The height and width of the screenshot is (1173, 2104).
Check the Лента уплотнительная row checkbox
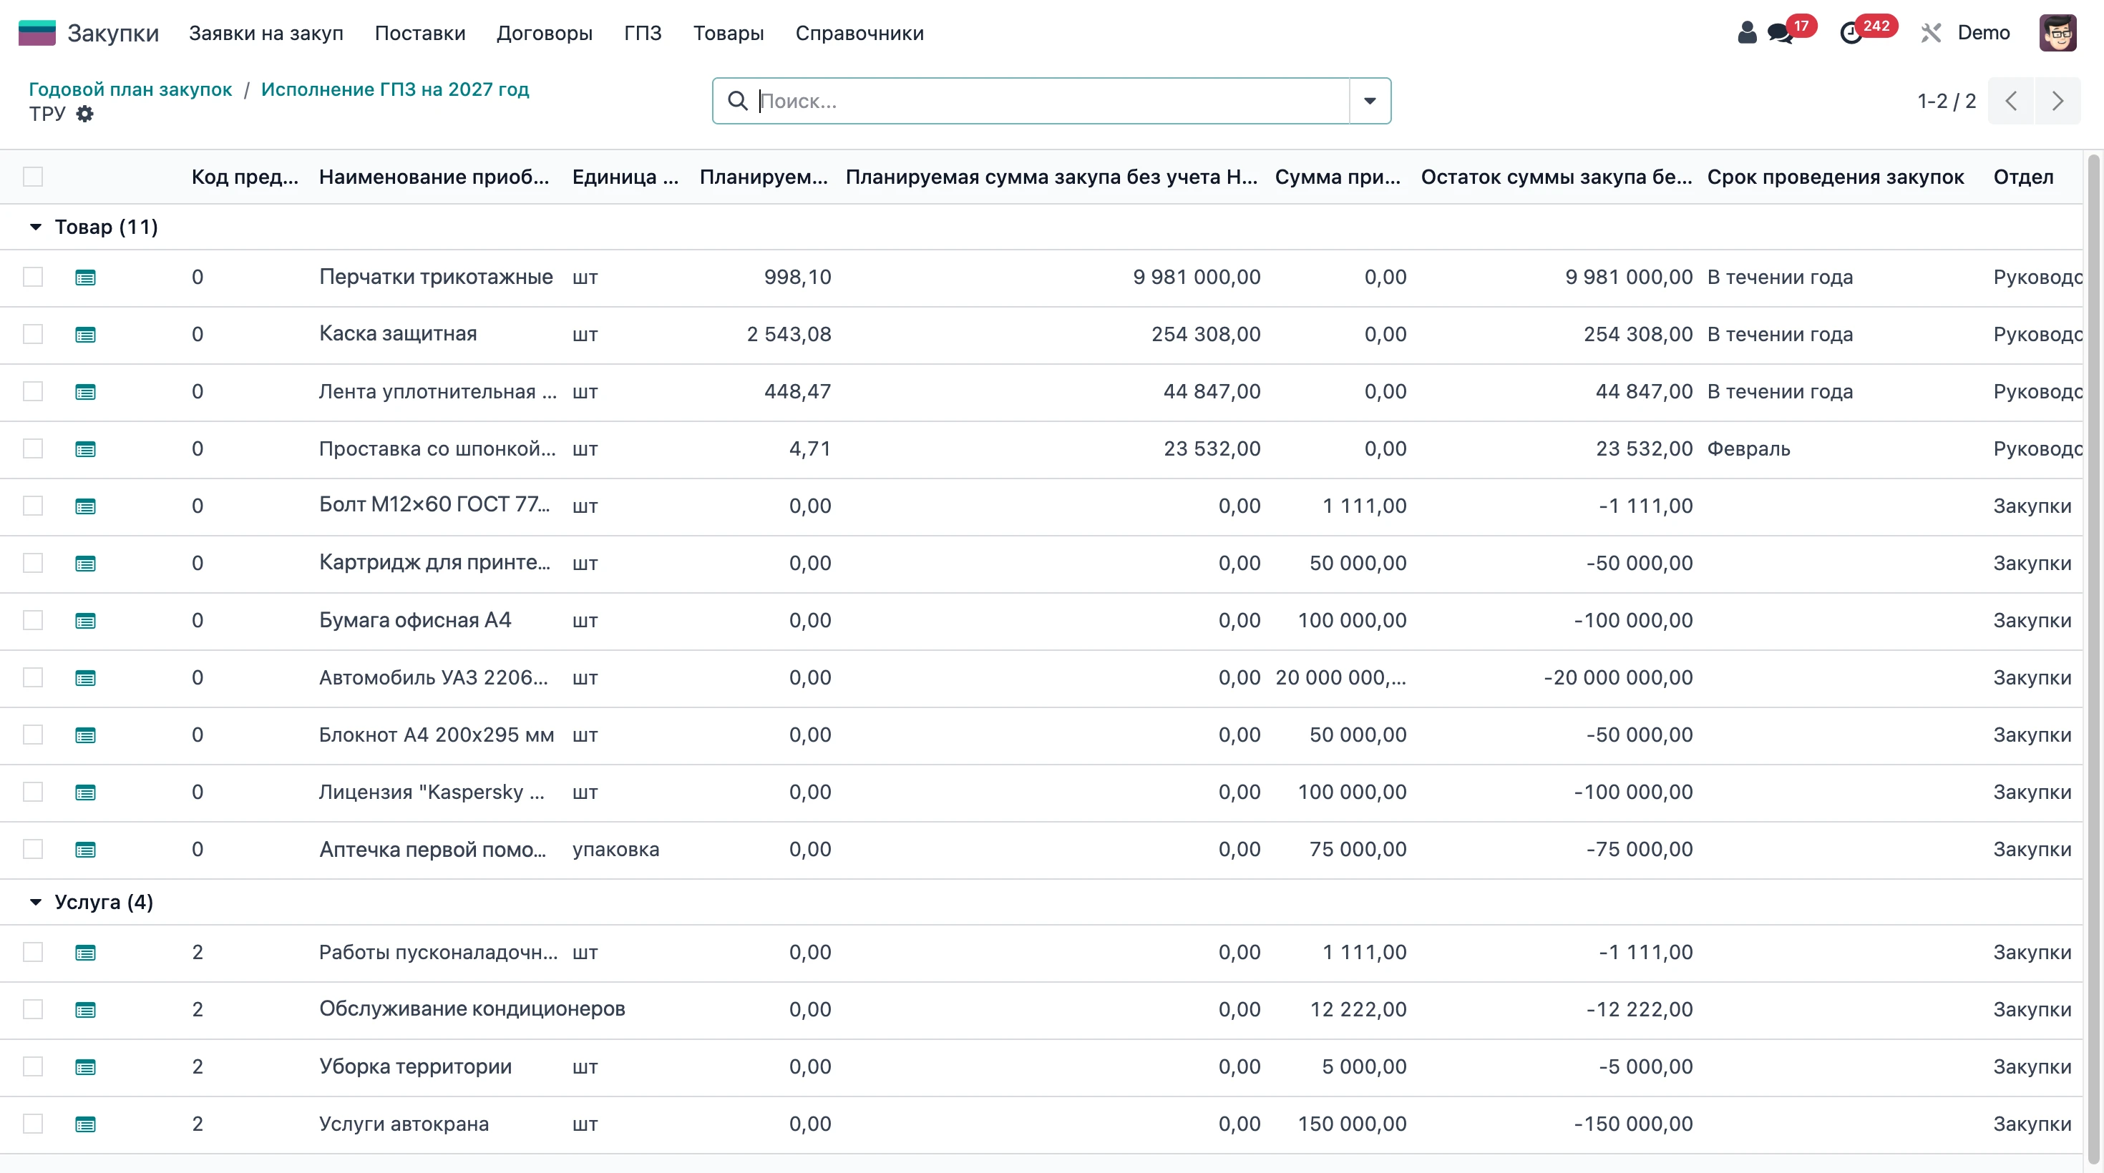pos(33,391)
